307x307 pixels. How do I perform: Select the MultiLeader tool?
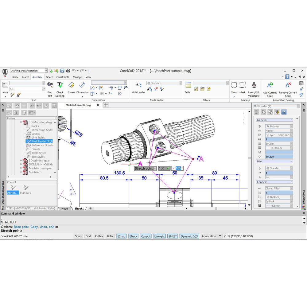[138, 87]
